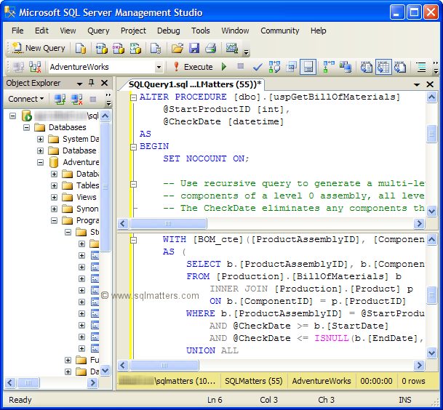Collapse the BEGIN code block
This screenshot has width=443, height=410.
[x=133, y=147]
